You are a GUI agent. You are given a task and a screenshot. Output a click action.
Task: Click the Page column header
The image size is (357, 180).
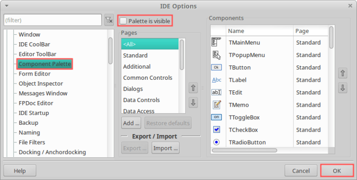pyautogui.click(x=311, y=31)
